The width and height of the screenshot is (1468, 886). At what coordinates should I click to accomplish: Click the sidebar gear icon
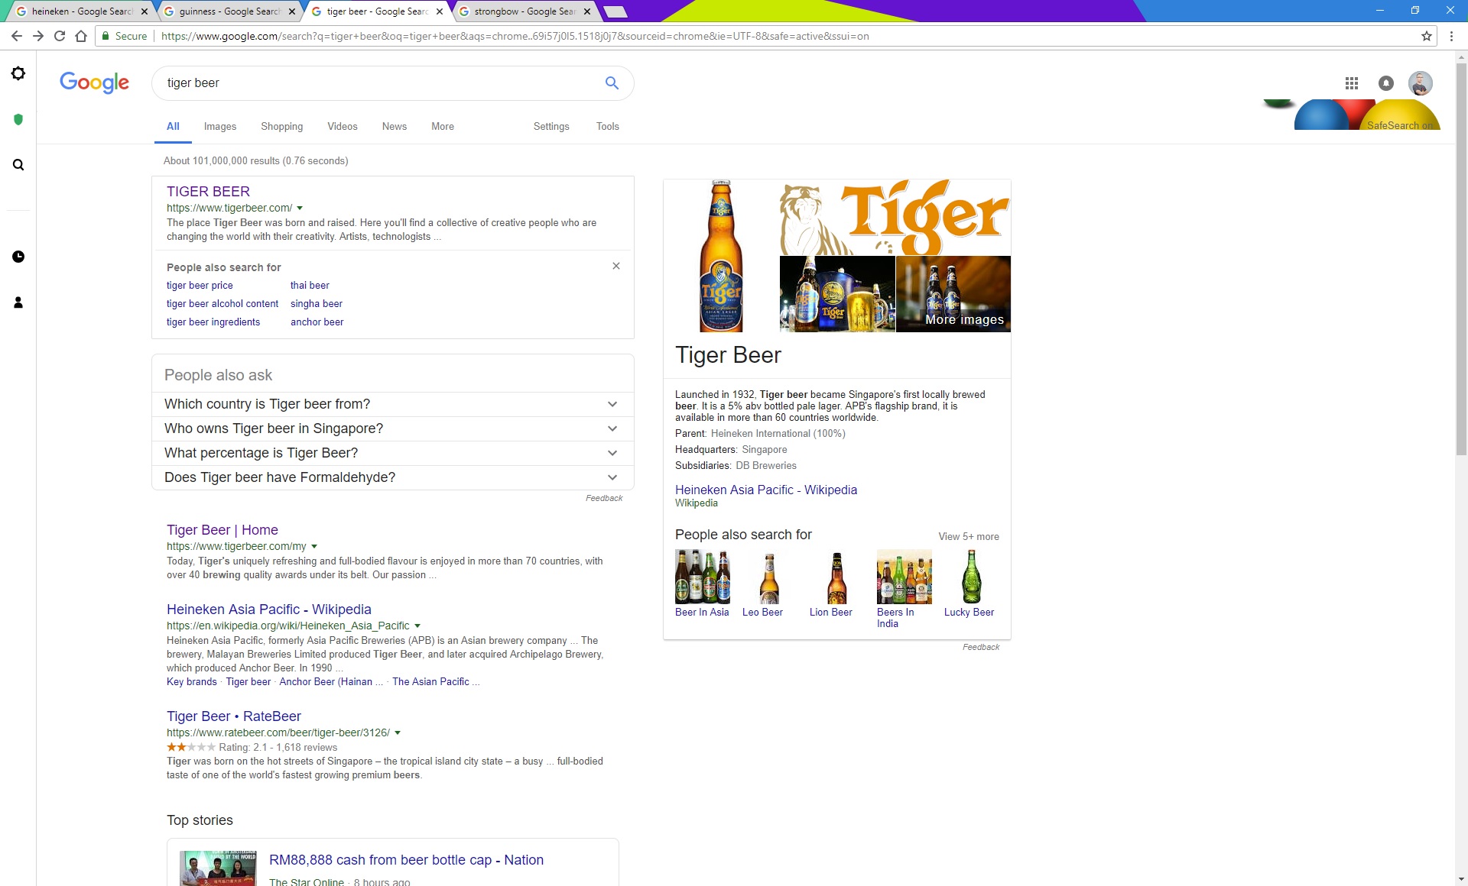click(18, 73)
